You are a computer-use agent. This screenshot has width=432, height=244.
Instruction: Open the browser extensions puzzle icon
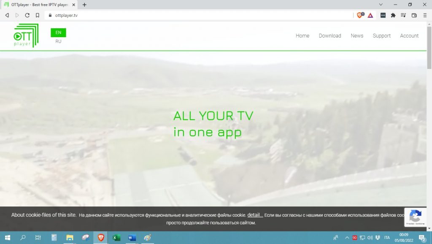pos(393,15)
